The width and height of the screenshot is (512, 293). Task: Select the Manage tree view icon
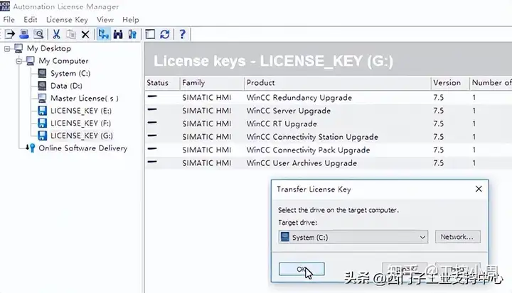[104, 34]
